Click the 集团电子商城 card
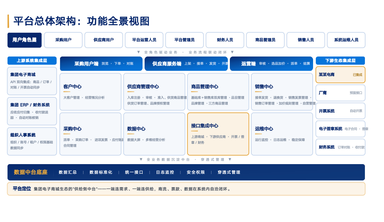The width and height of the screenshot is (384, 222). coord(32,81)
